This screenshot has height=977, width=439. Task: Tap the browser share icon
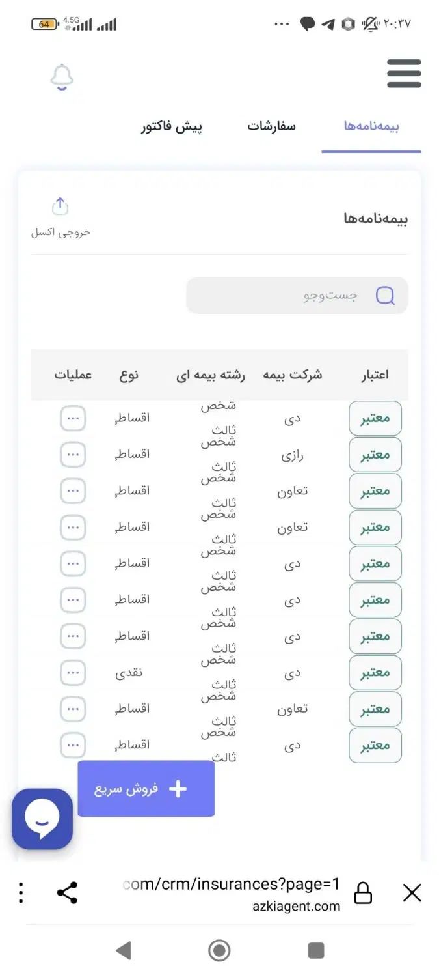[67, 892]
